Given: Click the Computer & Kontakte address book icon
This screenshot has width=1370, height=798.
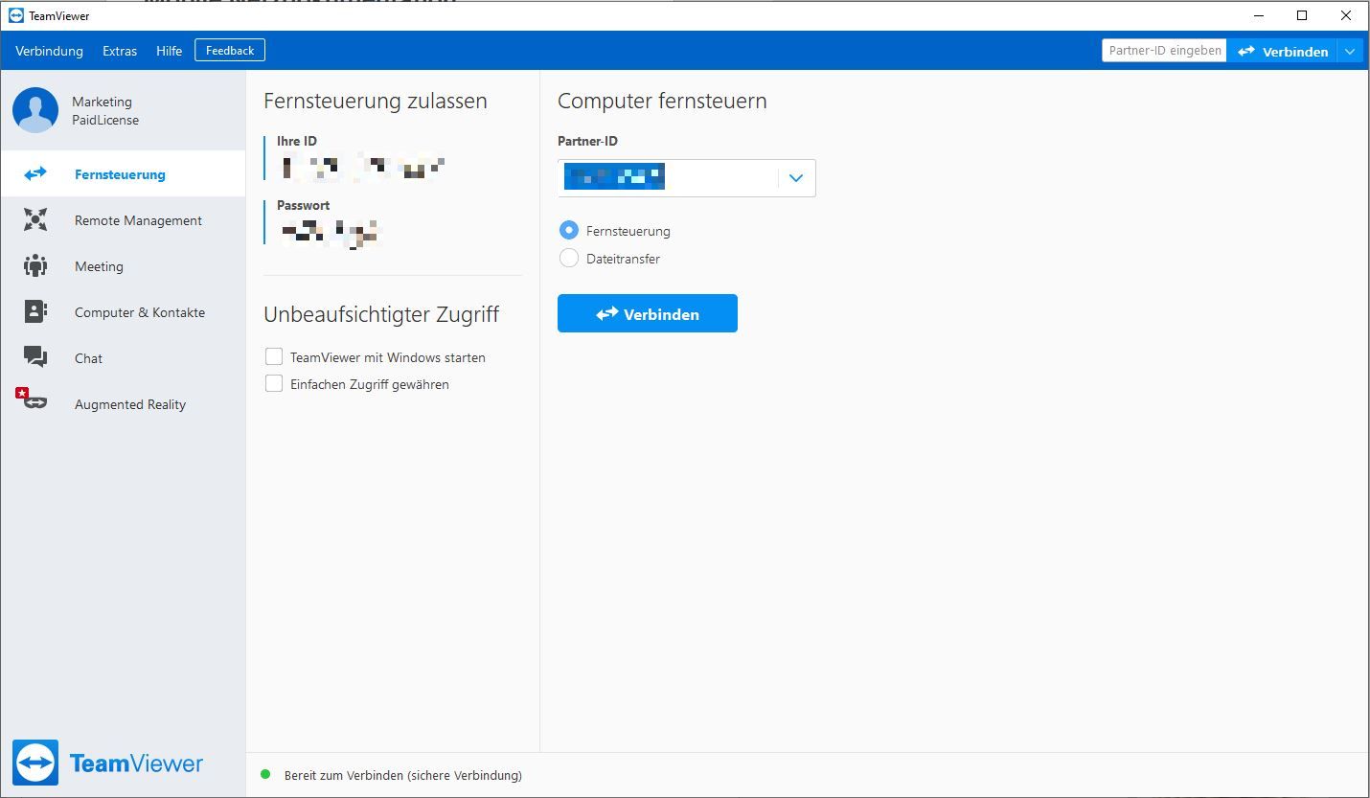Looking at the screenshot, I should [35, 311].
